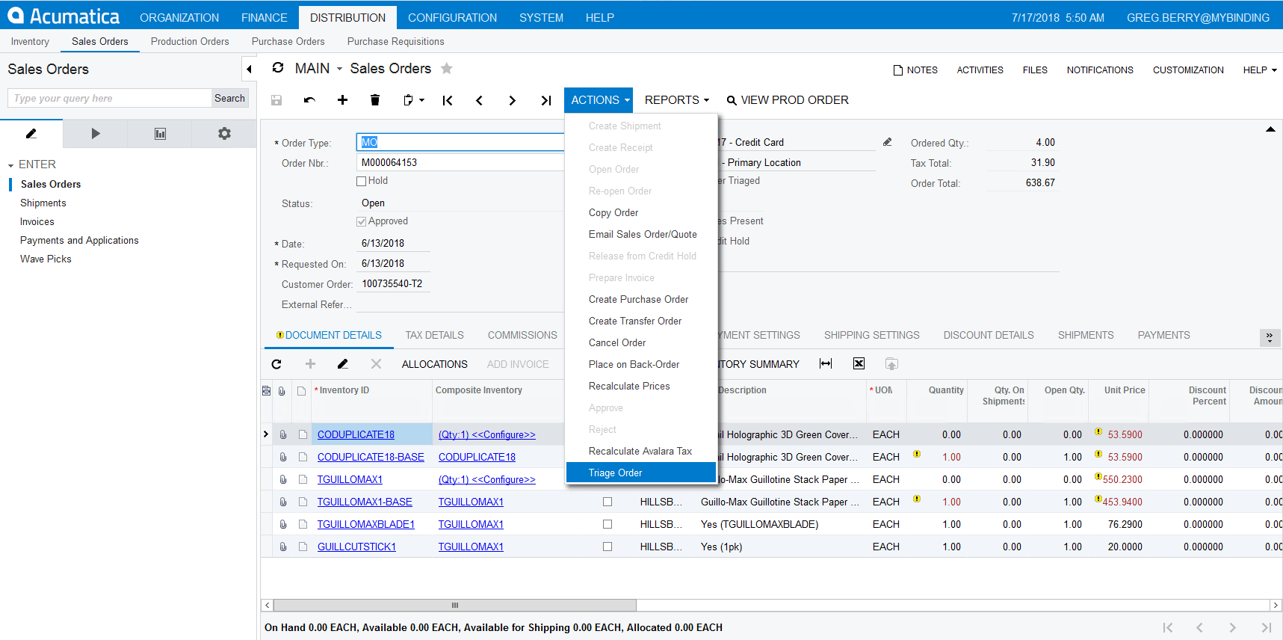This screenshot has height=640, width=1283.
Task: Open the reports chart tab in sidebar
Action: 160,134
